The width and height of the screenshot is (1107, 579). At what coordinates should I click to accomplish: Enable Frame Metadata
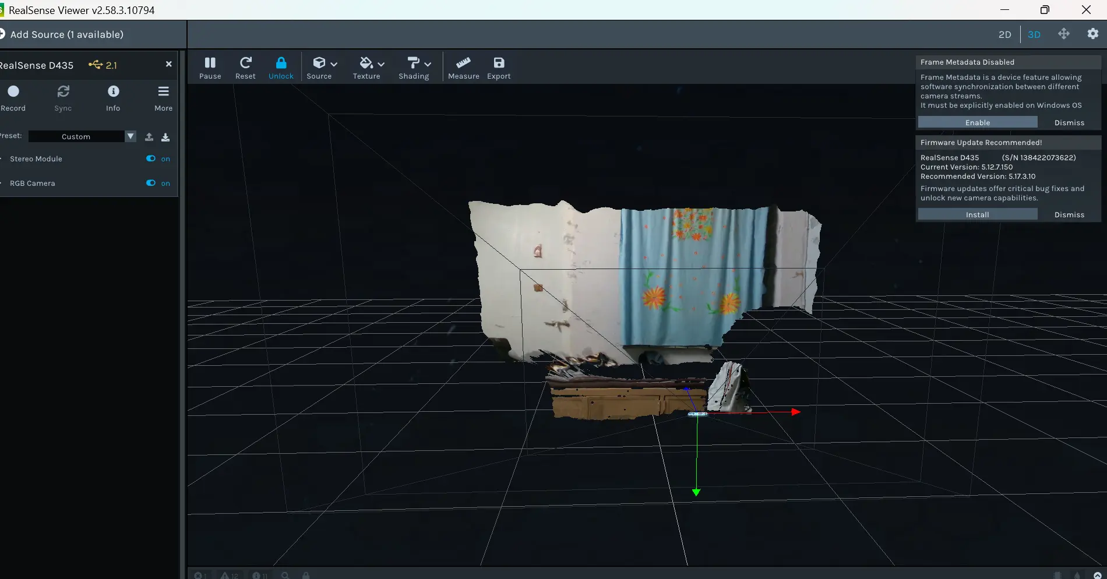pyautogui.click(x=978, y=122)
